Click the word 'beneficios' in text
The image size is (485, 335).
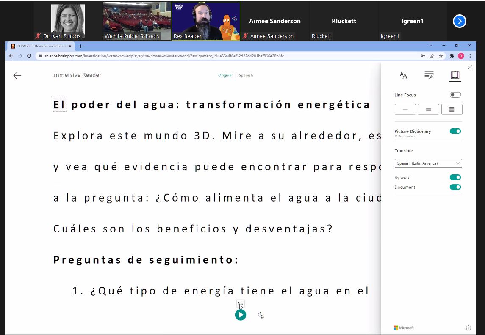coord(191,229)
